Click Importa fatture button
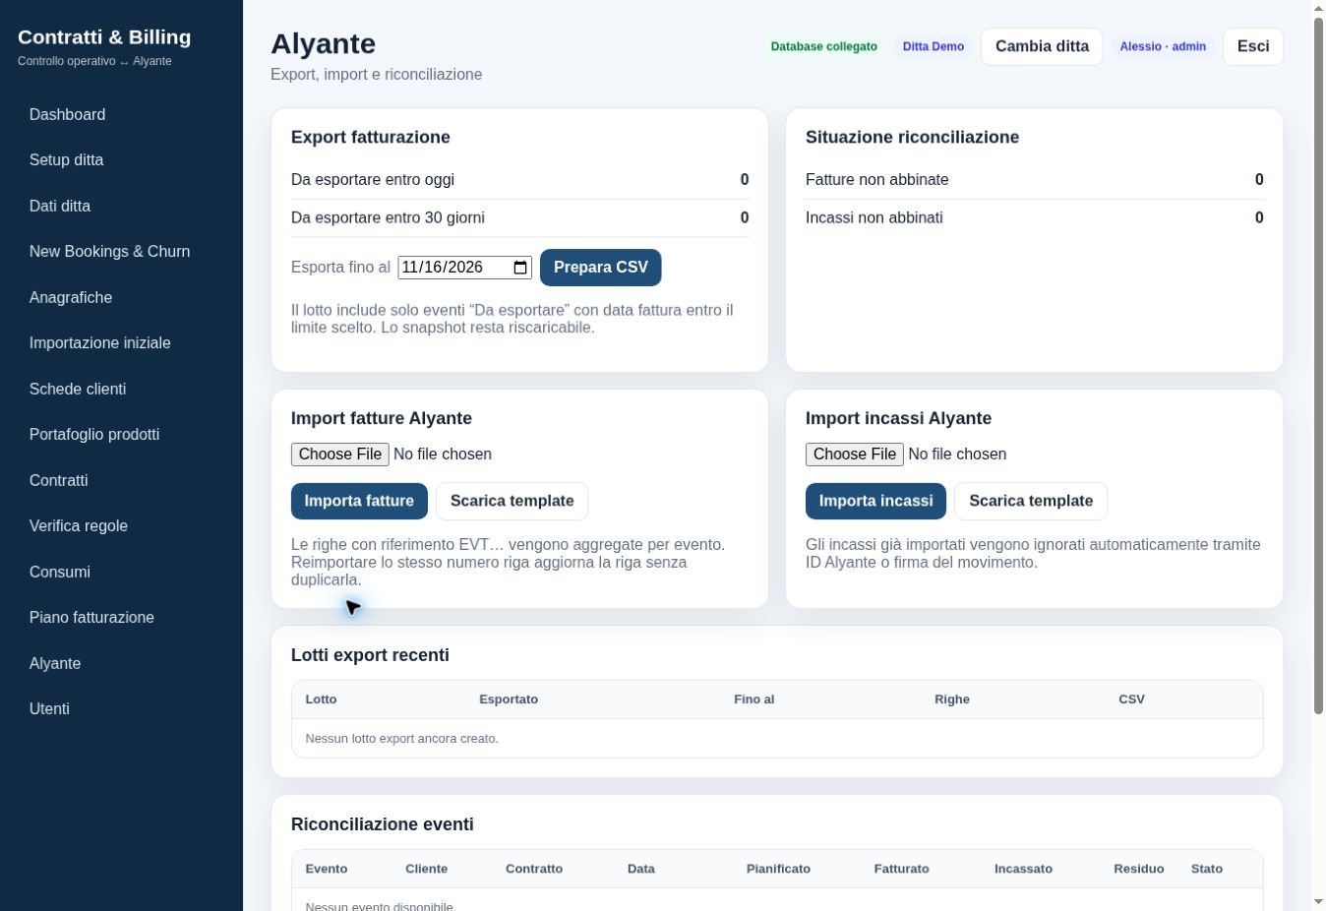The image size is (1326, 911). point(359,501)
